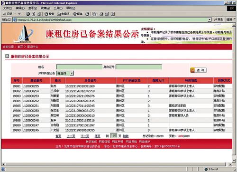Open the 文件 (File) menu

pyautogui.click(x=8, y=8)
